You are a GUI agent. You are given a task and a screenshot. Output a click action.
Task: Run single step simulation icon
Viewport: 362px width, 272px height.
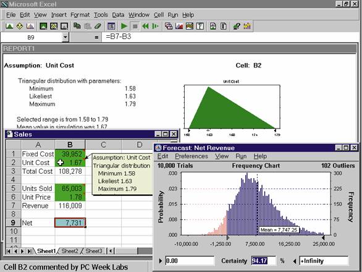[x=156, y=26]
